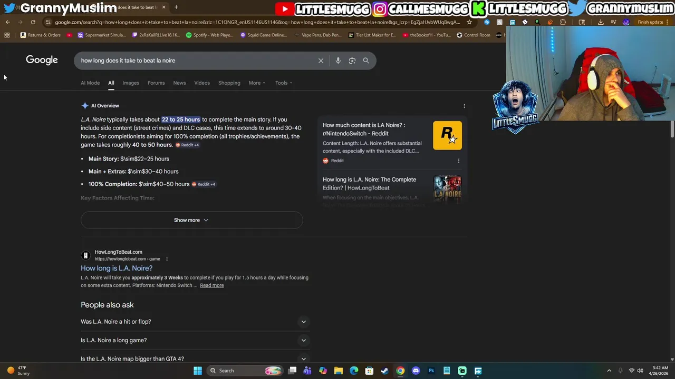675x379 pixels.
Task: Open the More search filters dropdown
Action: [257, 83]
